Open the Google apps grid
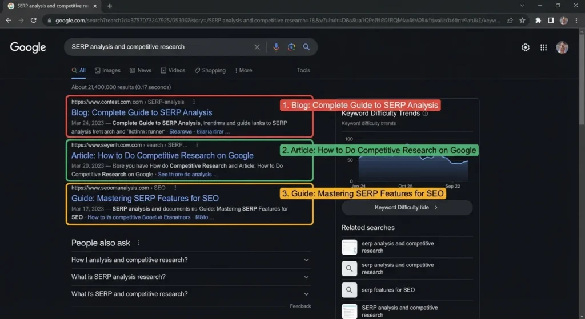 [x=544, y=47]
